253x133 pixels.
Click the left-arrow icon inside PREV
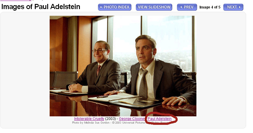click(181, 7)
